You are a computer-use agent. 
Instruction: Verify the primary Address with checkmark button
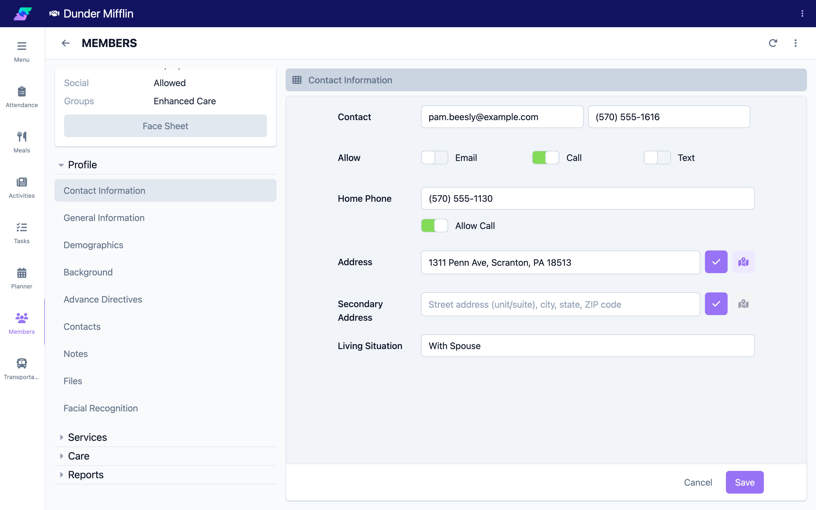coord(716,262)
